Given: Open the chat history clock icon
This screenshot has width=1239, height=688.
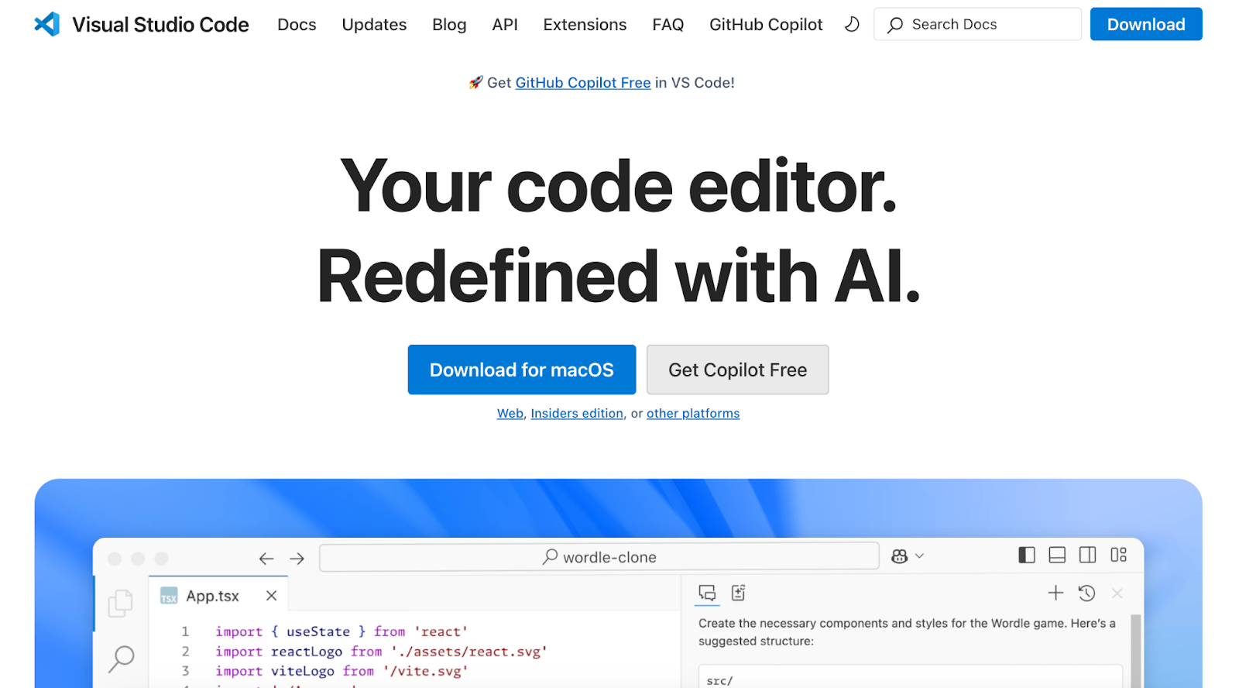Looking at the screenshot, I should 1086,593.
